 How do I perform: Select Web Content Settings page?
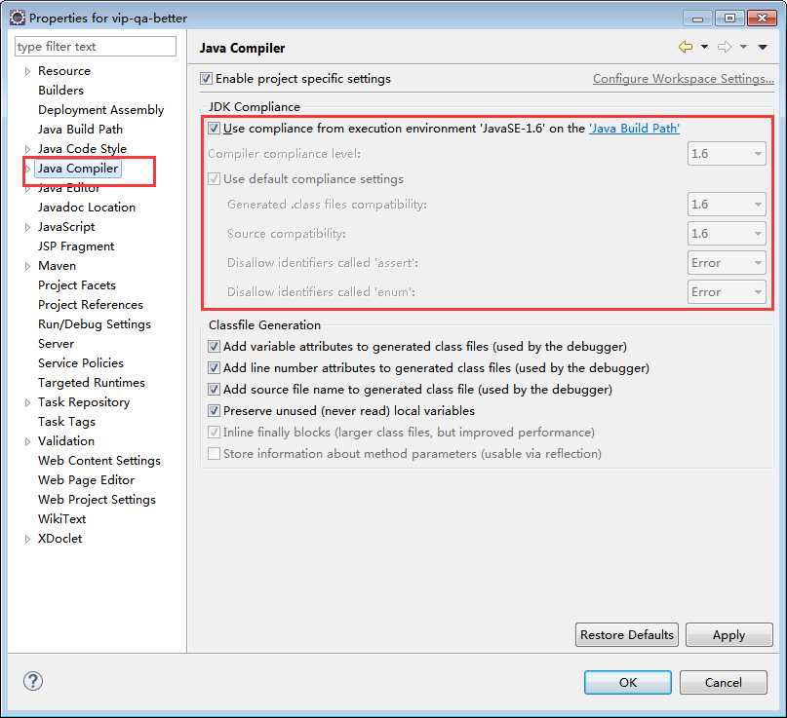(x=99, y=461)
